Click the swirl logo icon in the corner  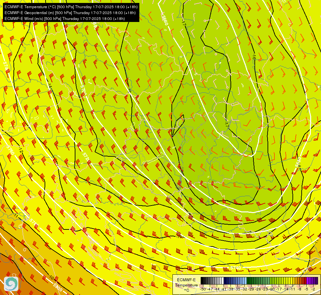coord(11,284)
